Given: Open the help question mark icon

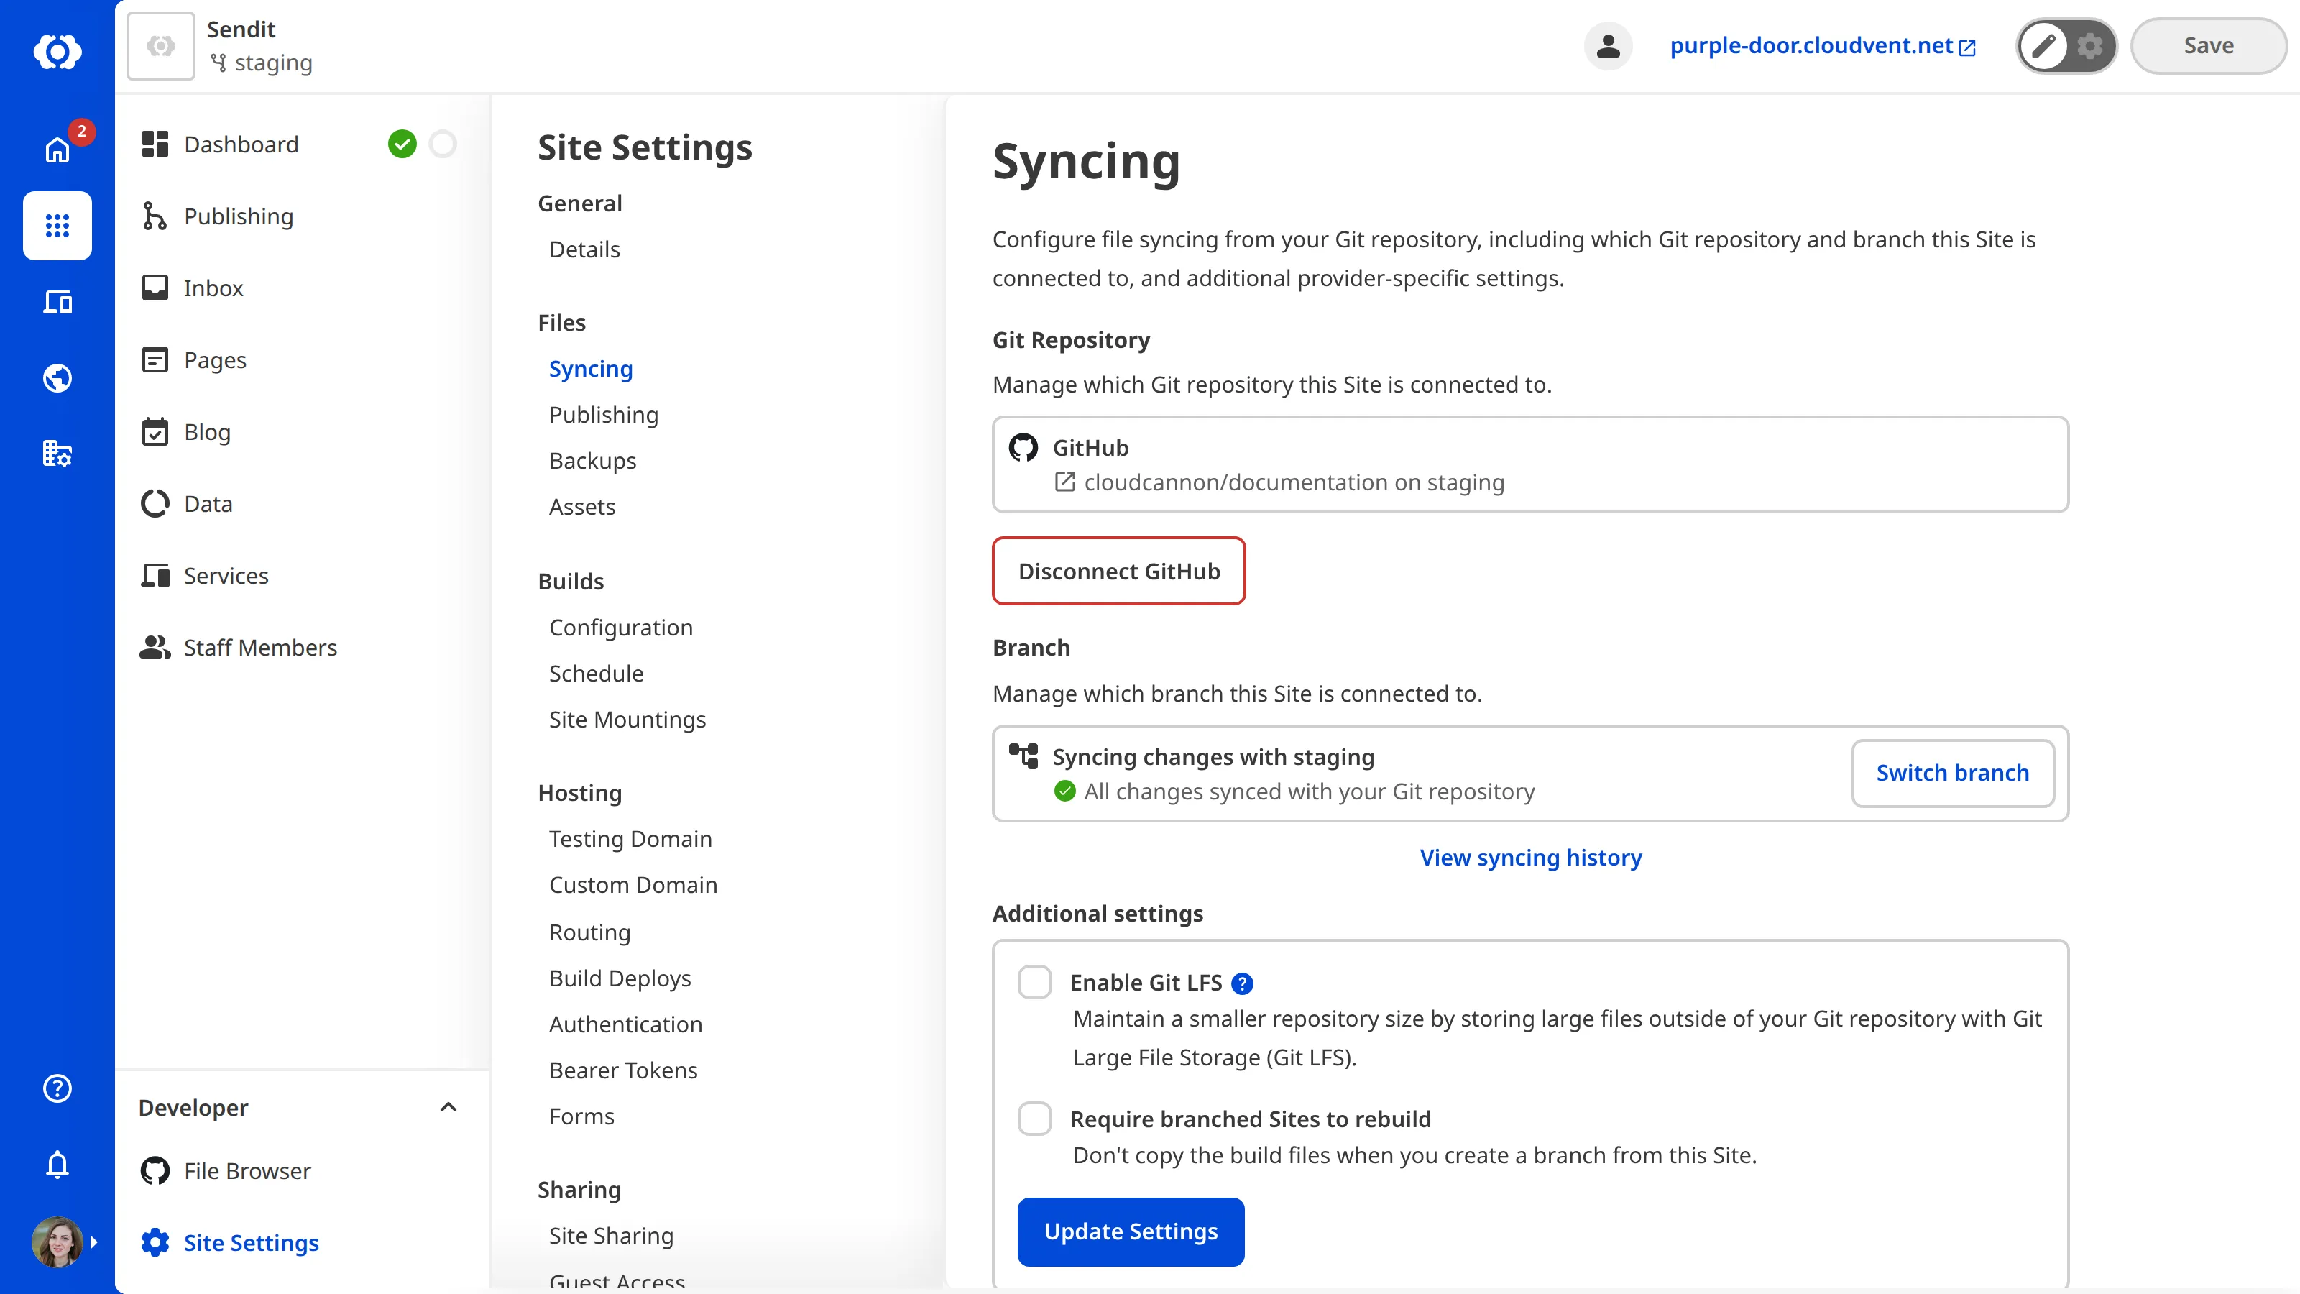Looking at the screenshot, I should pos(57,1088).
